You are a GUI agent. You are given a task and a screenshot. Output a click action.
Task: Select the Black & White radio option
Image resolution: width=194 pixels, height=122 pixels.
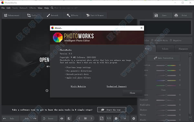click(x=152, y=40)
